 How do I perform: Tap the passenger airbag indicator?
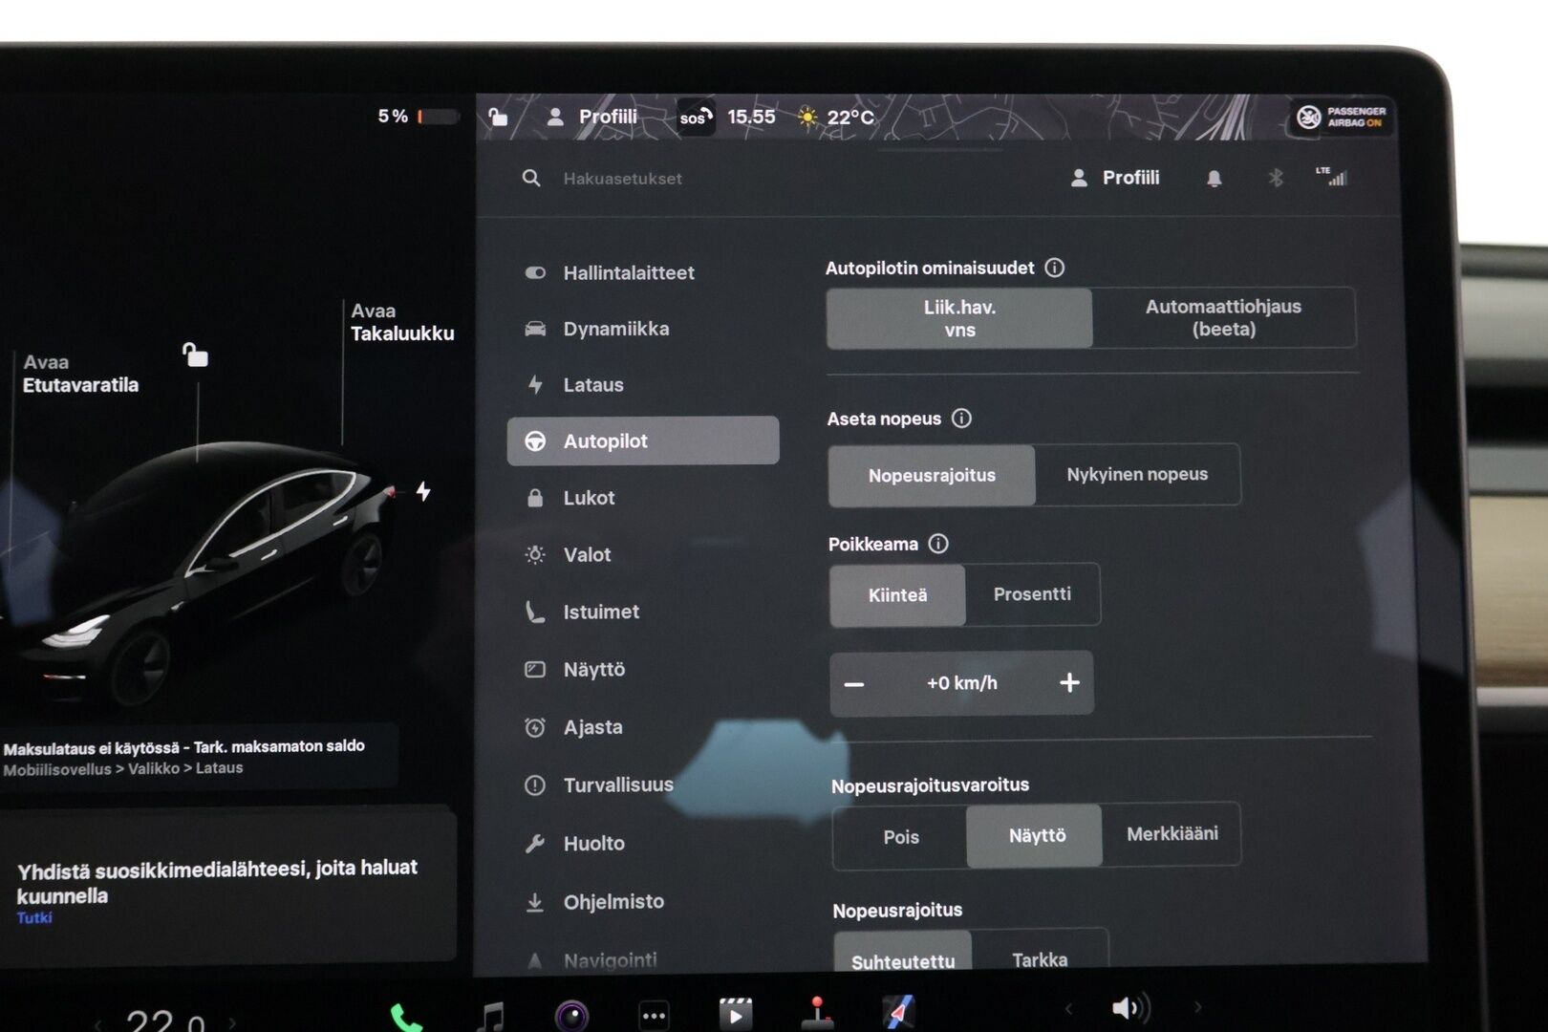1342,117
